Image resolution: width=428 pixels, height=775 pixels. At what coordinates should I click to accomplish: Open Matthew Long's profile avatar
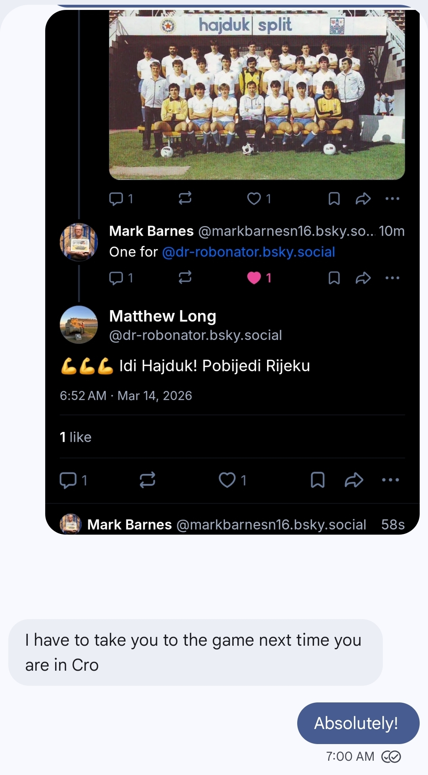tap(78, 324)
